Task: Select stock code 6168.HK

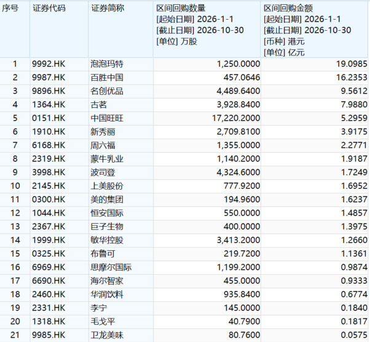Action: (49, 145)
